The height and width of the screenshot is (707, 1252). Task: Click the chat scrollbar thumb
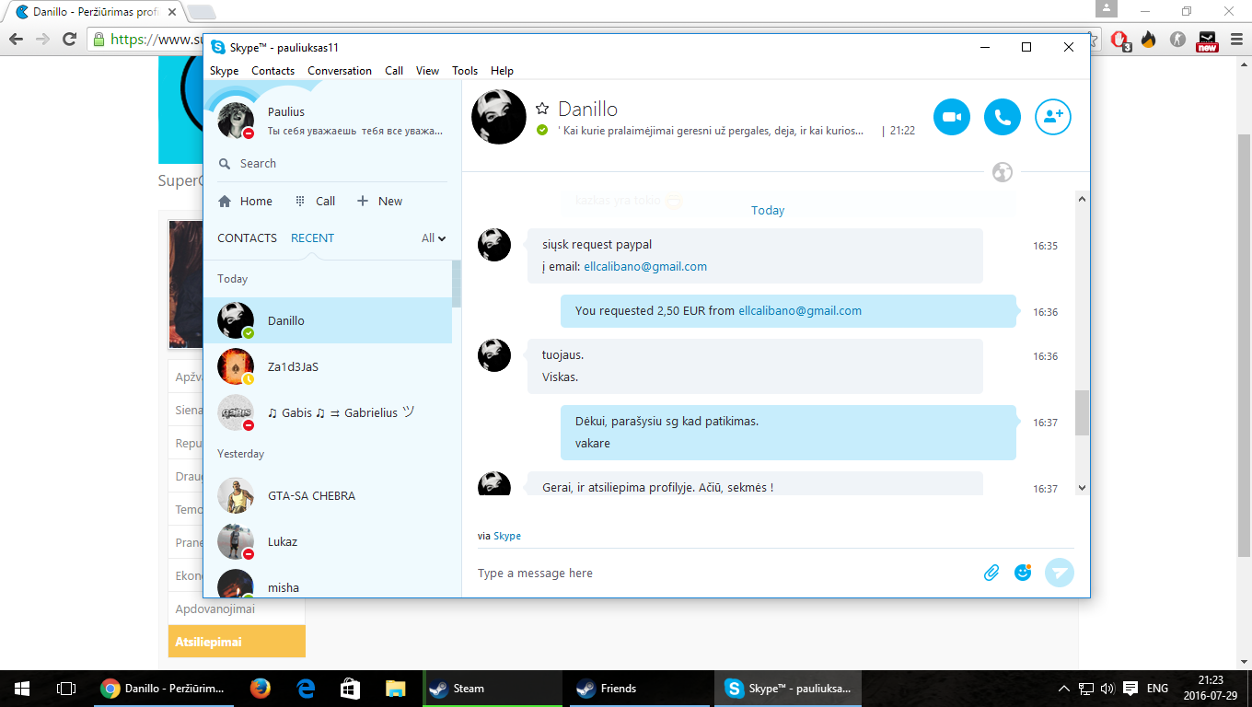1082,412
